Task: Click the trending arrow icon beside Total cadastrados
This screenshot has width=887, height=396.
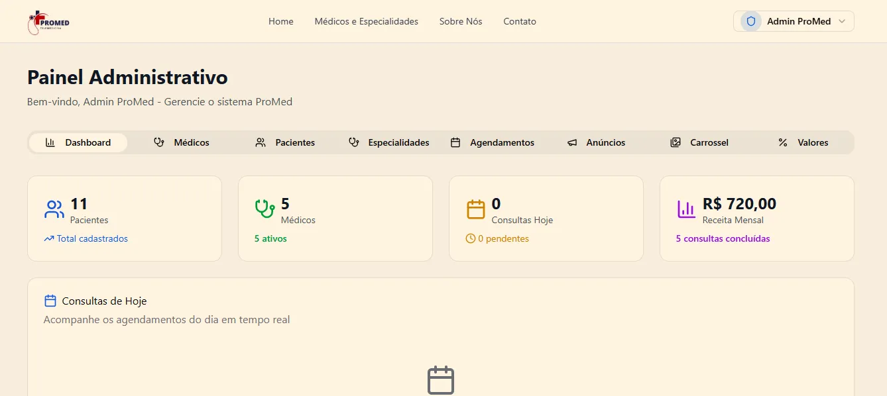Action: coord(49,238)
